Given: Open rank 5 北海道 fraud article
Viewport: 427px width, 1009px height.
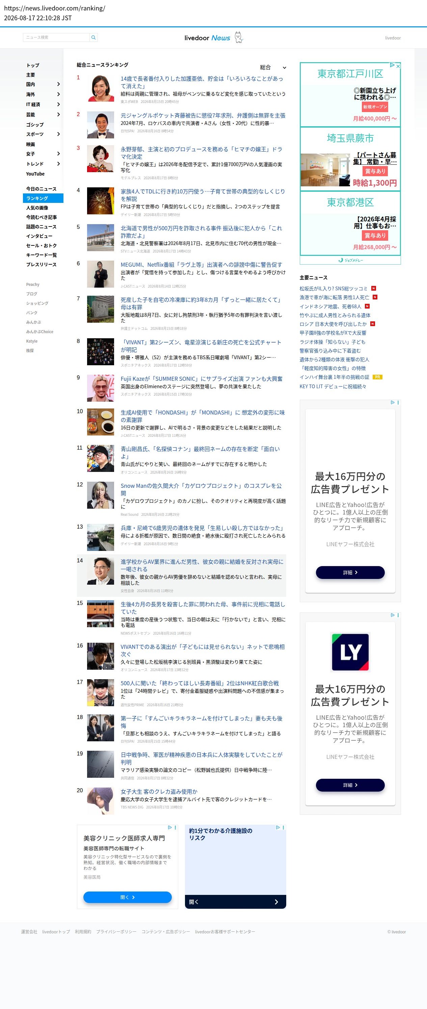Looking at the screenshot, I should pyautogui.click(x=202, y=232).
